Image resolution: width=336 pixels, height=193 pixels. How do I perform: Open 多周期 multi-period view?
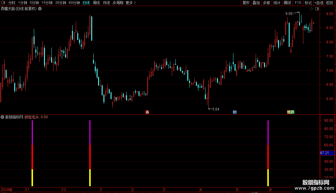[118, 3]
